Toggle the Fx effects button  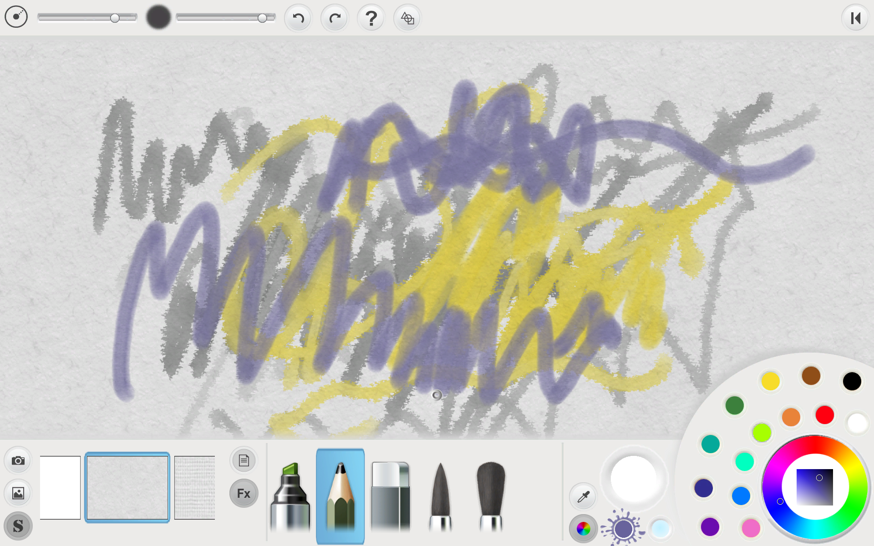244,493
